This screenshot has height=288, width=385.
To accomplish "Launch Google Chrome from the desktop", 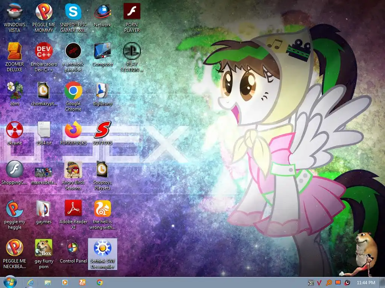I will pyautogui.click(x=73, y=96).
